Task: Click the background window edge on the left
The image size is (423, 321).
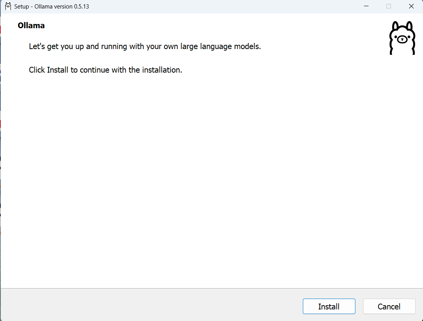Action: coord(1,155)
